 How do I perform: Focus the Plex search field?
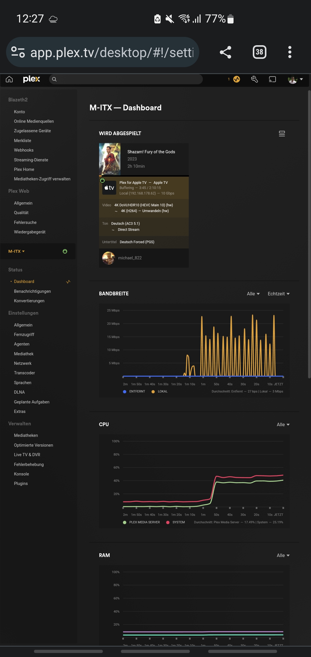[126, 79]
